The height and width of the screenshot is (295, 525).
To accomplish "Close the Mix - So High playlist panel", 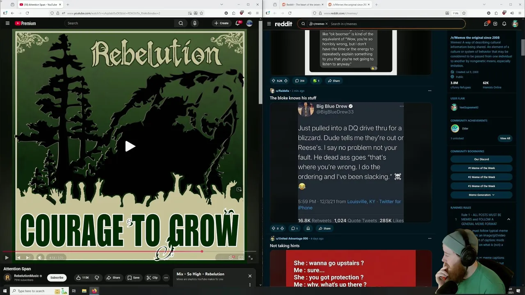I will tap(250, 276).
